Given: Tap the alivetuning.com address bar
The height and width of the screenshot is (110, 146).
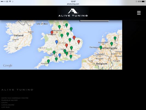Looking at the screenshot, I should 73,4.
